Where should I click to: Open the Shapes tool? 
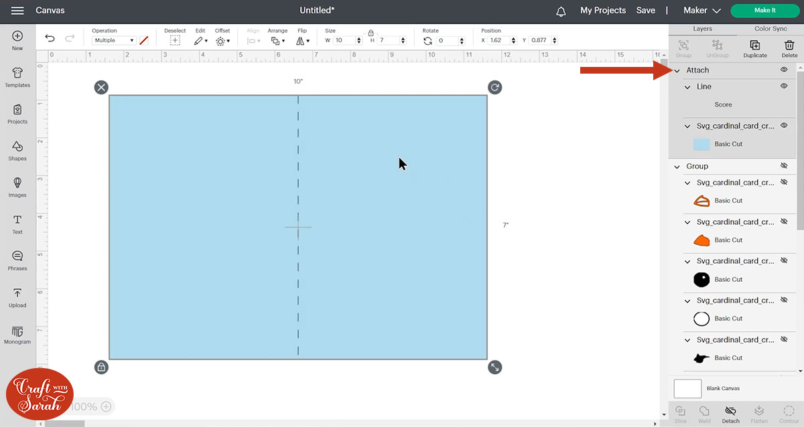(17, 151)
